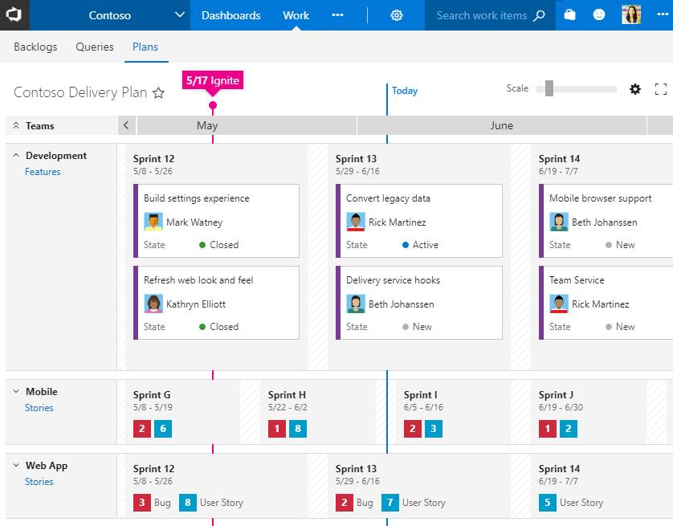Open the ellipsis menu next to Work

point(338,15)
